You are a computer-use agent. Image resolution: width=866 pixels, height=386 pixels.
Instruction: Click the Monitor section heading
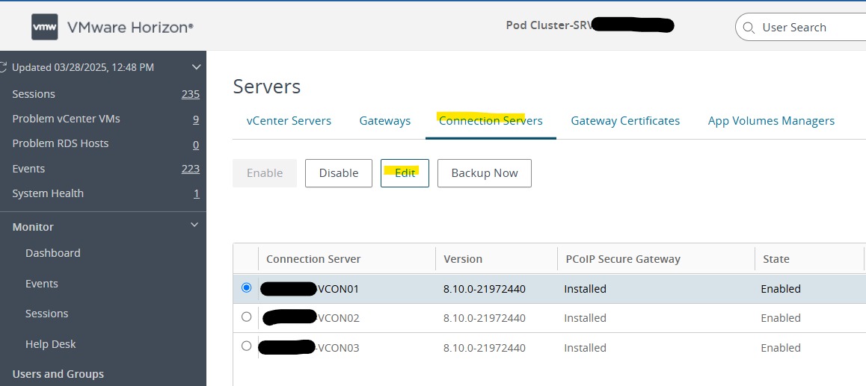point(33,227)
